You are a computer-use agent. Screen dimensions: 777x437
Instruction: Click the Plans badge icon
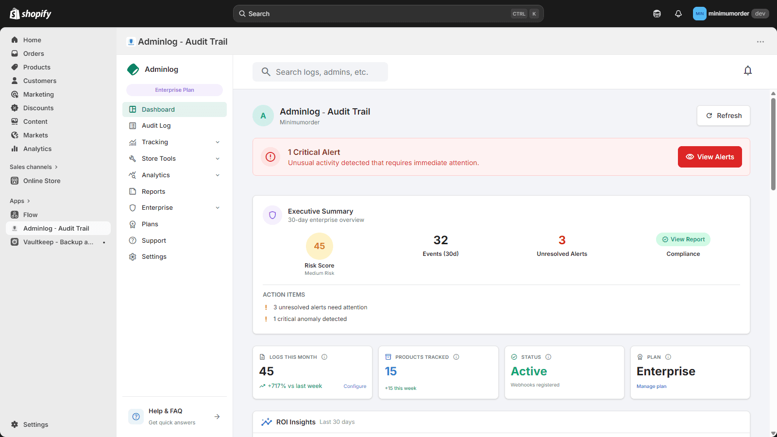click(x=133, y=224)
